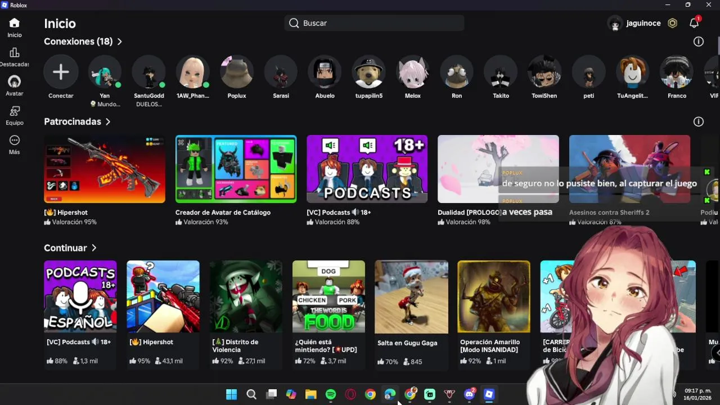
Task: Open jaguinoce profile link
Action: point(634,23)
